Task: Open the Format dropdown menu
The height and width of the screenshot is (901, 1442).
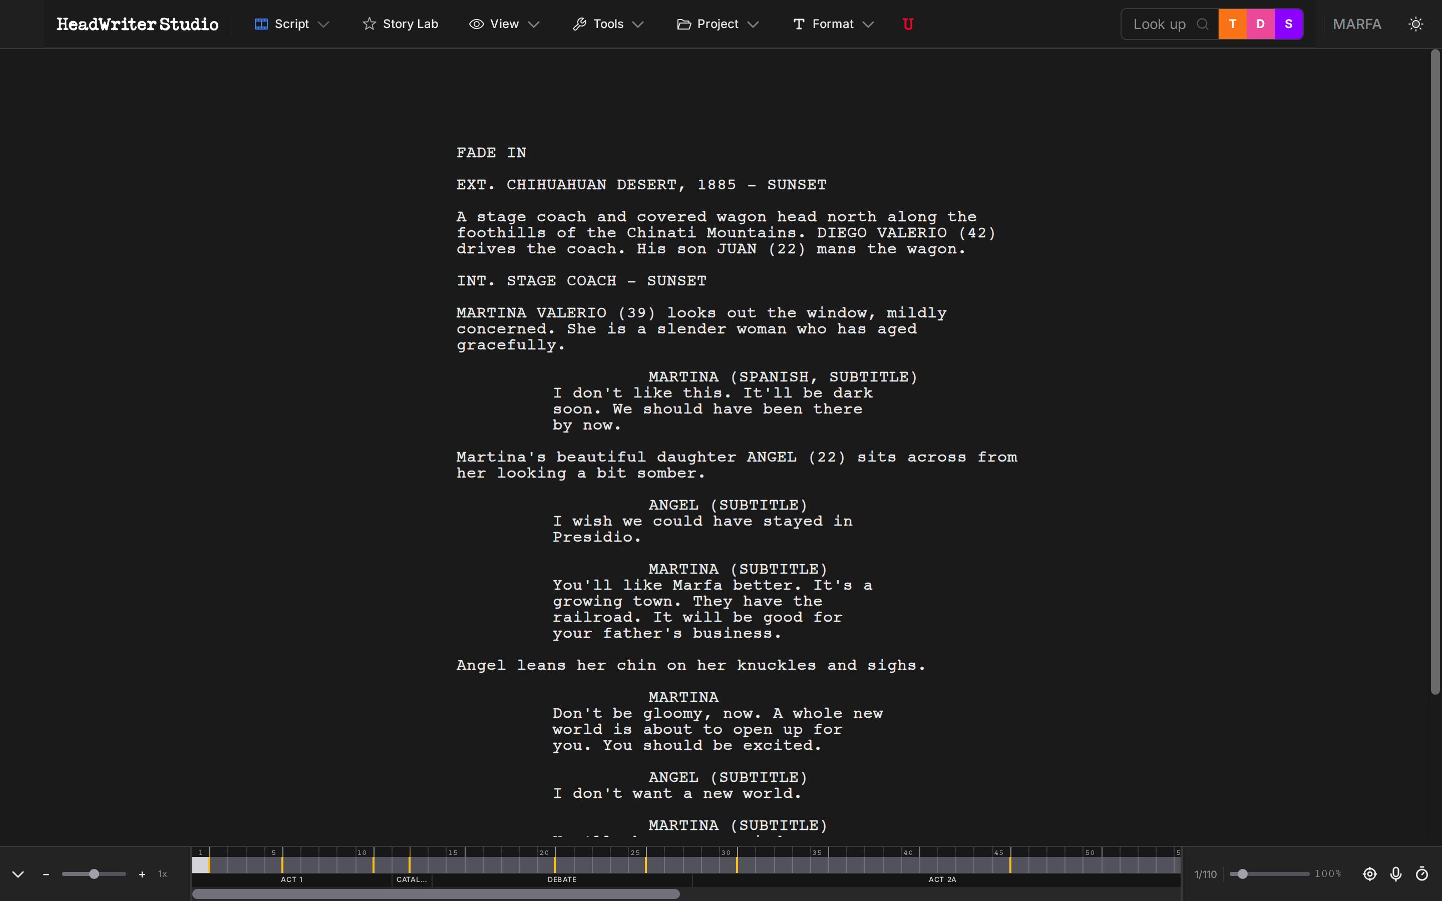Action: pyautogui.click(x=833, y=24)
